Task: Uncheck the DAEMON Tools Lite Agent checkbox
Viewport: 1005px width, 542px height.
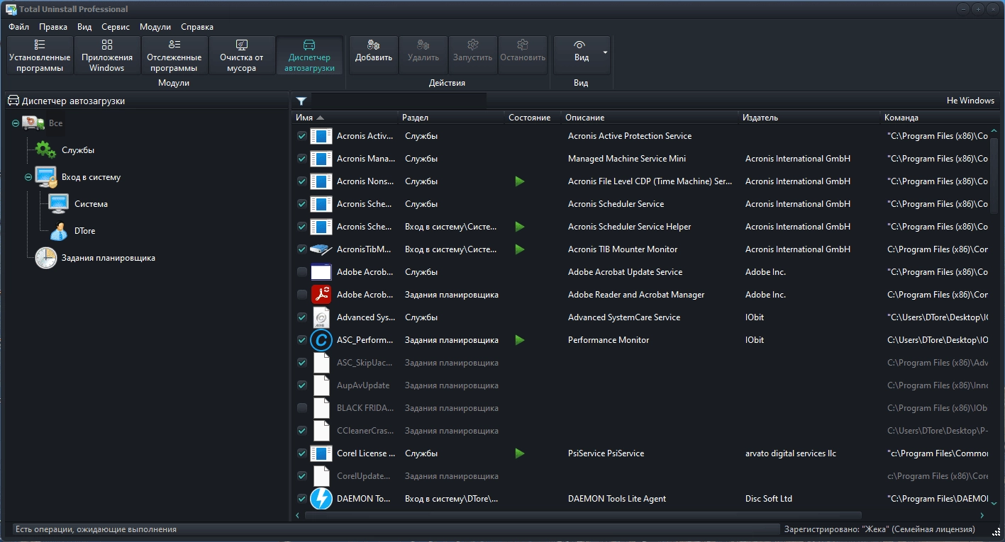Action: pyautogui.click(x=301, y=499)
